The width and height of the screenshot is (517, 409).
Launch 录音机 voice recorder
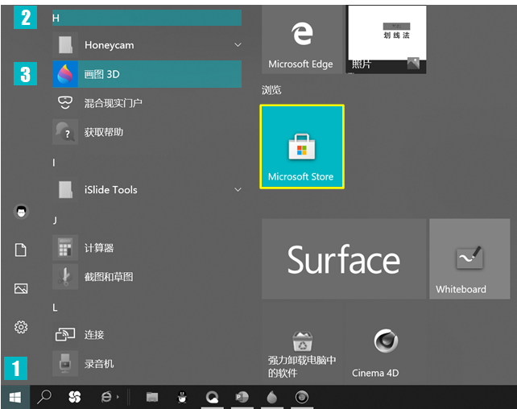coord(147,364)
